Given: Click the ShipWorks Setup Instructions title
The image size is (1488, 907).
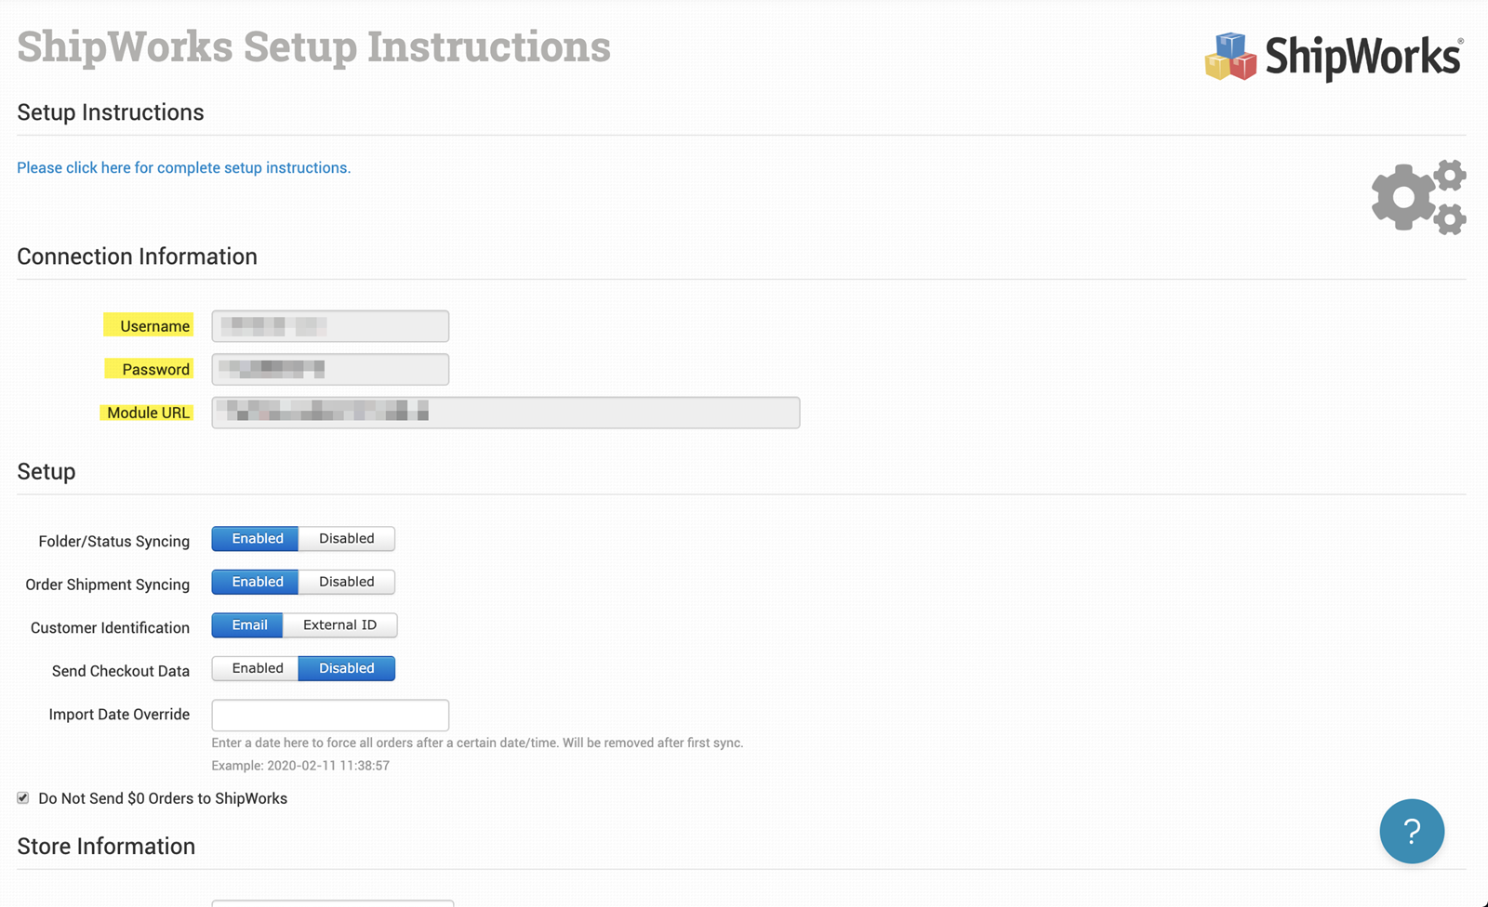Looking at the screenshot, I should (313, 46).
